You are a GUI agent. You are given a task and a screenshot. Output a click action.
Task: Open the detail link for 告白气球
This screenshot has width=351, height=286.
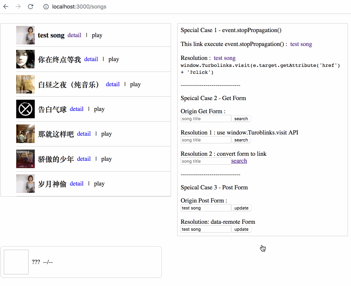click(x=76, y=109)
